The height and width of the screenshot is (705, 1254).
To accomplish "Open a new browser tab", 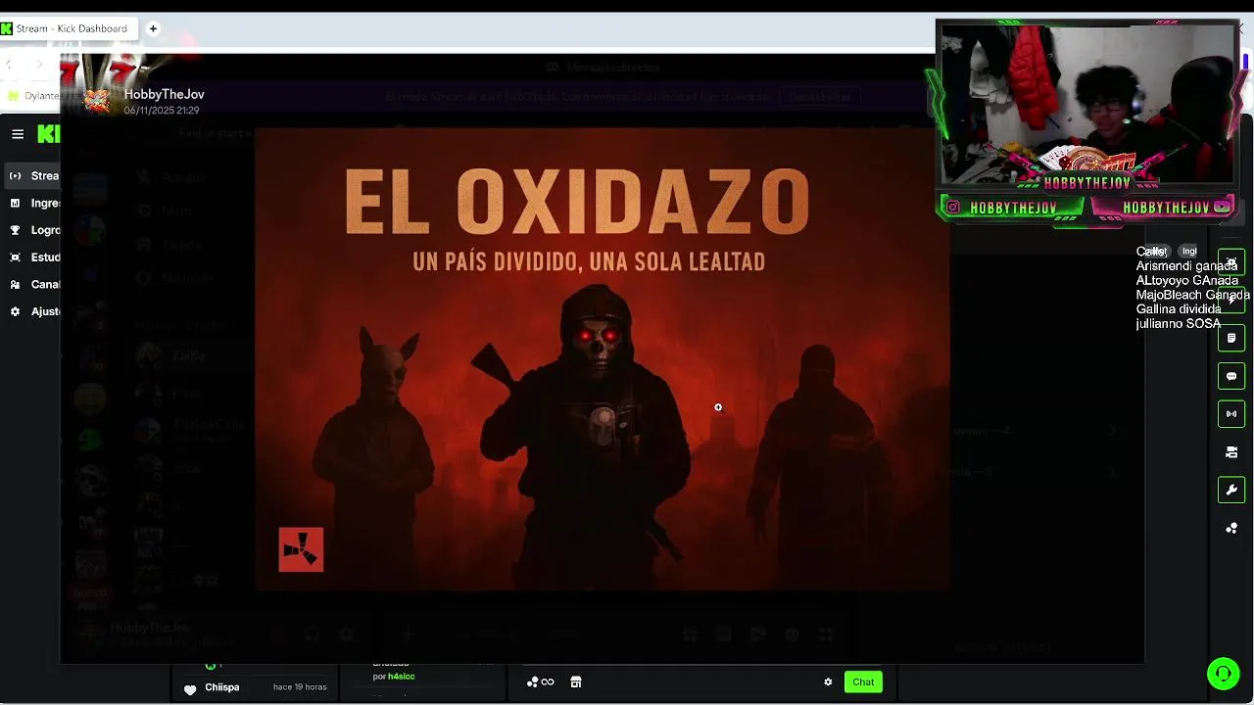I will 153,28.
